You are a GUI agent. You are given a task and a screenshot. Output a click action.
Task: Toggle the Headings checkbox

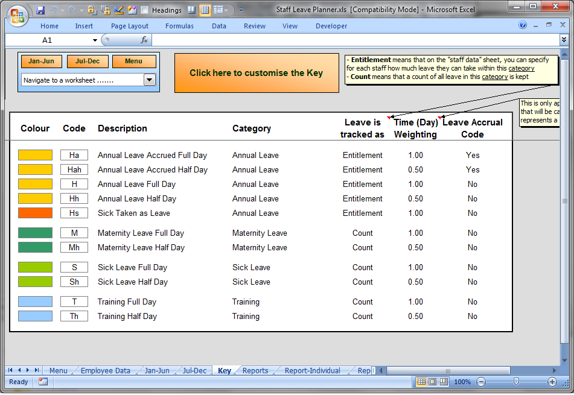145,10
